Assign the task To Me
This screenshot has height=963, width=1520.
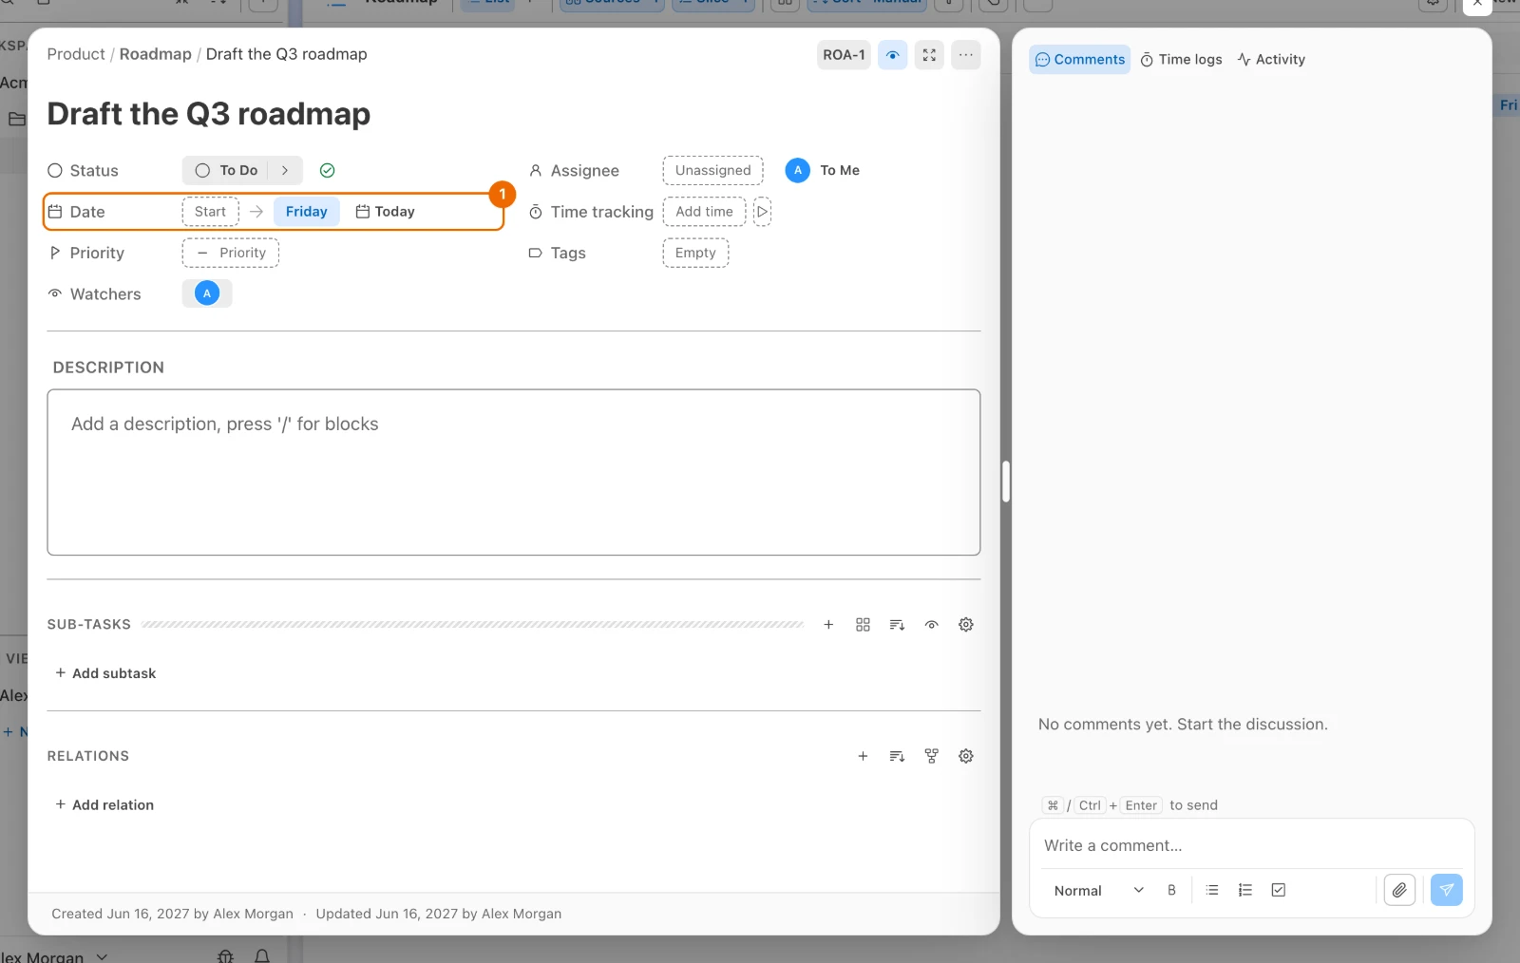[x=823, y=170]
